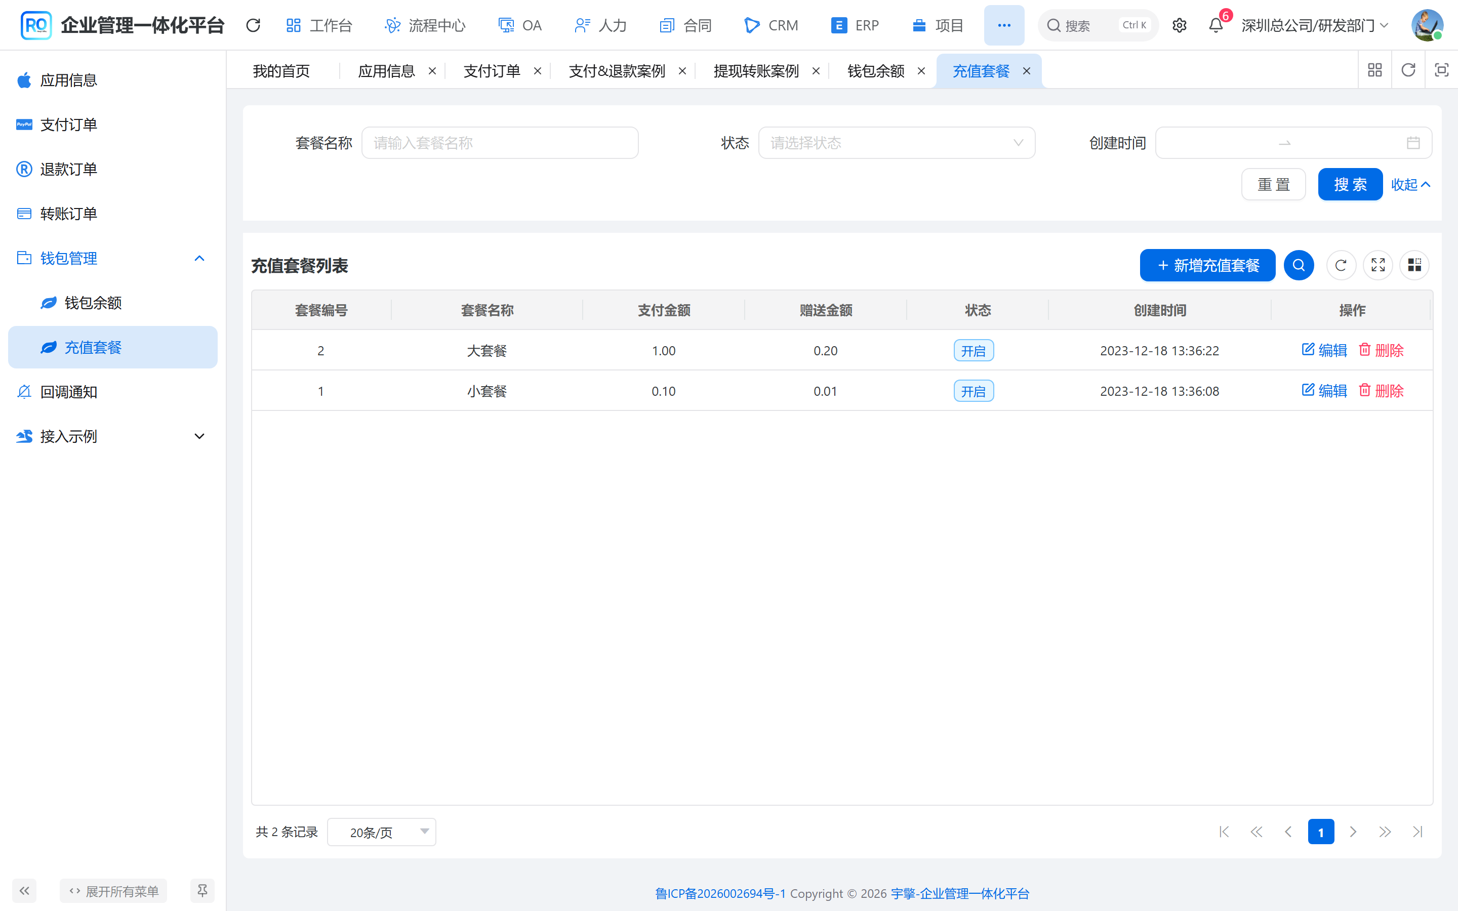Click the 重置 button
The image size is (1458, 911).
pos(1273,184)
